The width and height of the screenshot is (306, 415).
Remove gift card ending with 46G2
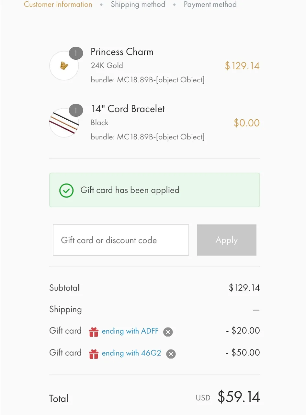[x=171, y=354]
